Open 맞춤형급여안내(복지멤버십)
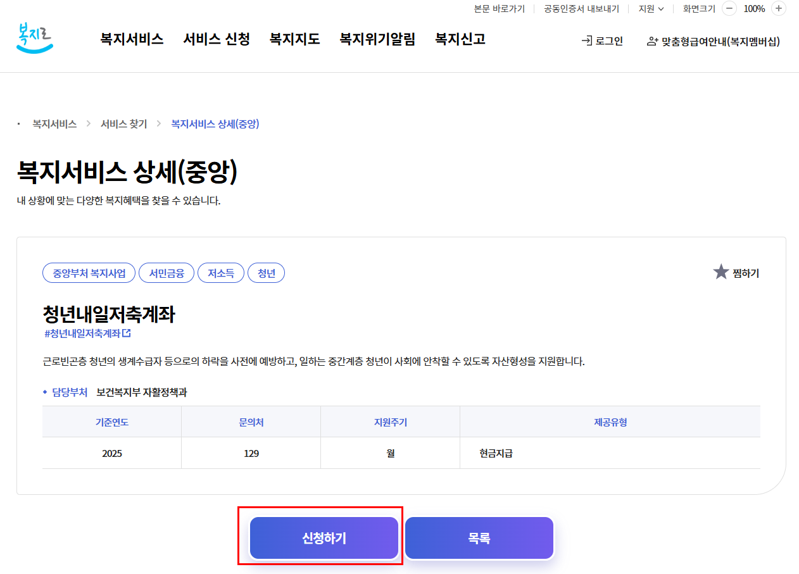799x574 pixels. tap(714, 42)
